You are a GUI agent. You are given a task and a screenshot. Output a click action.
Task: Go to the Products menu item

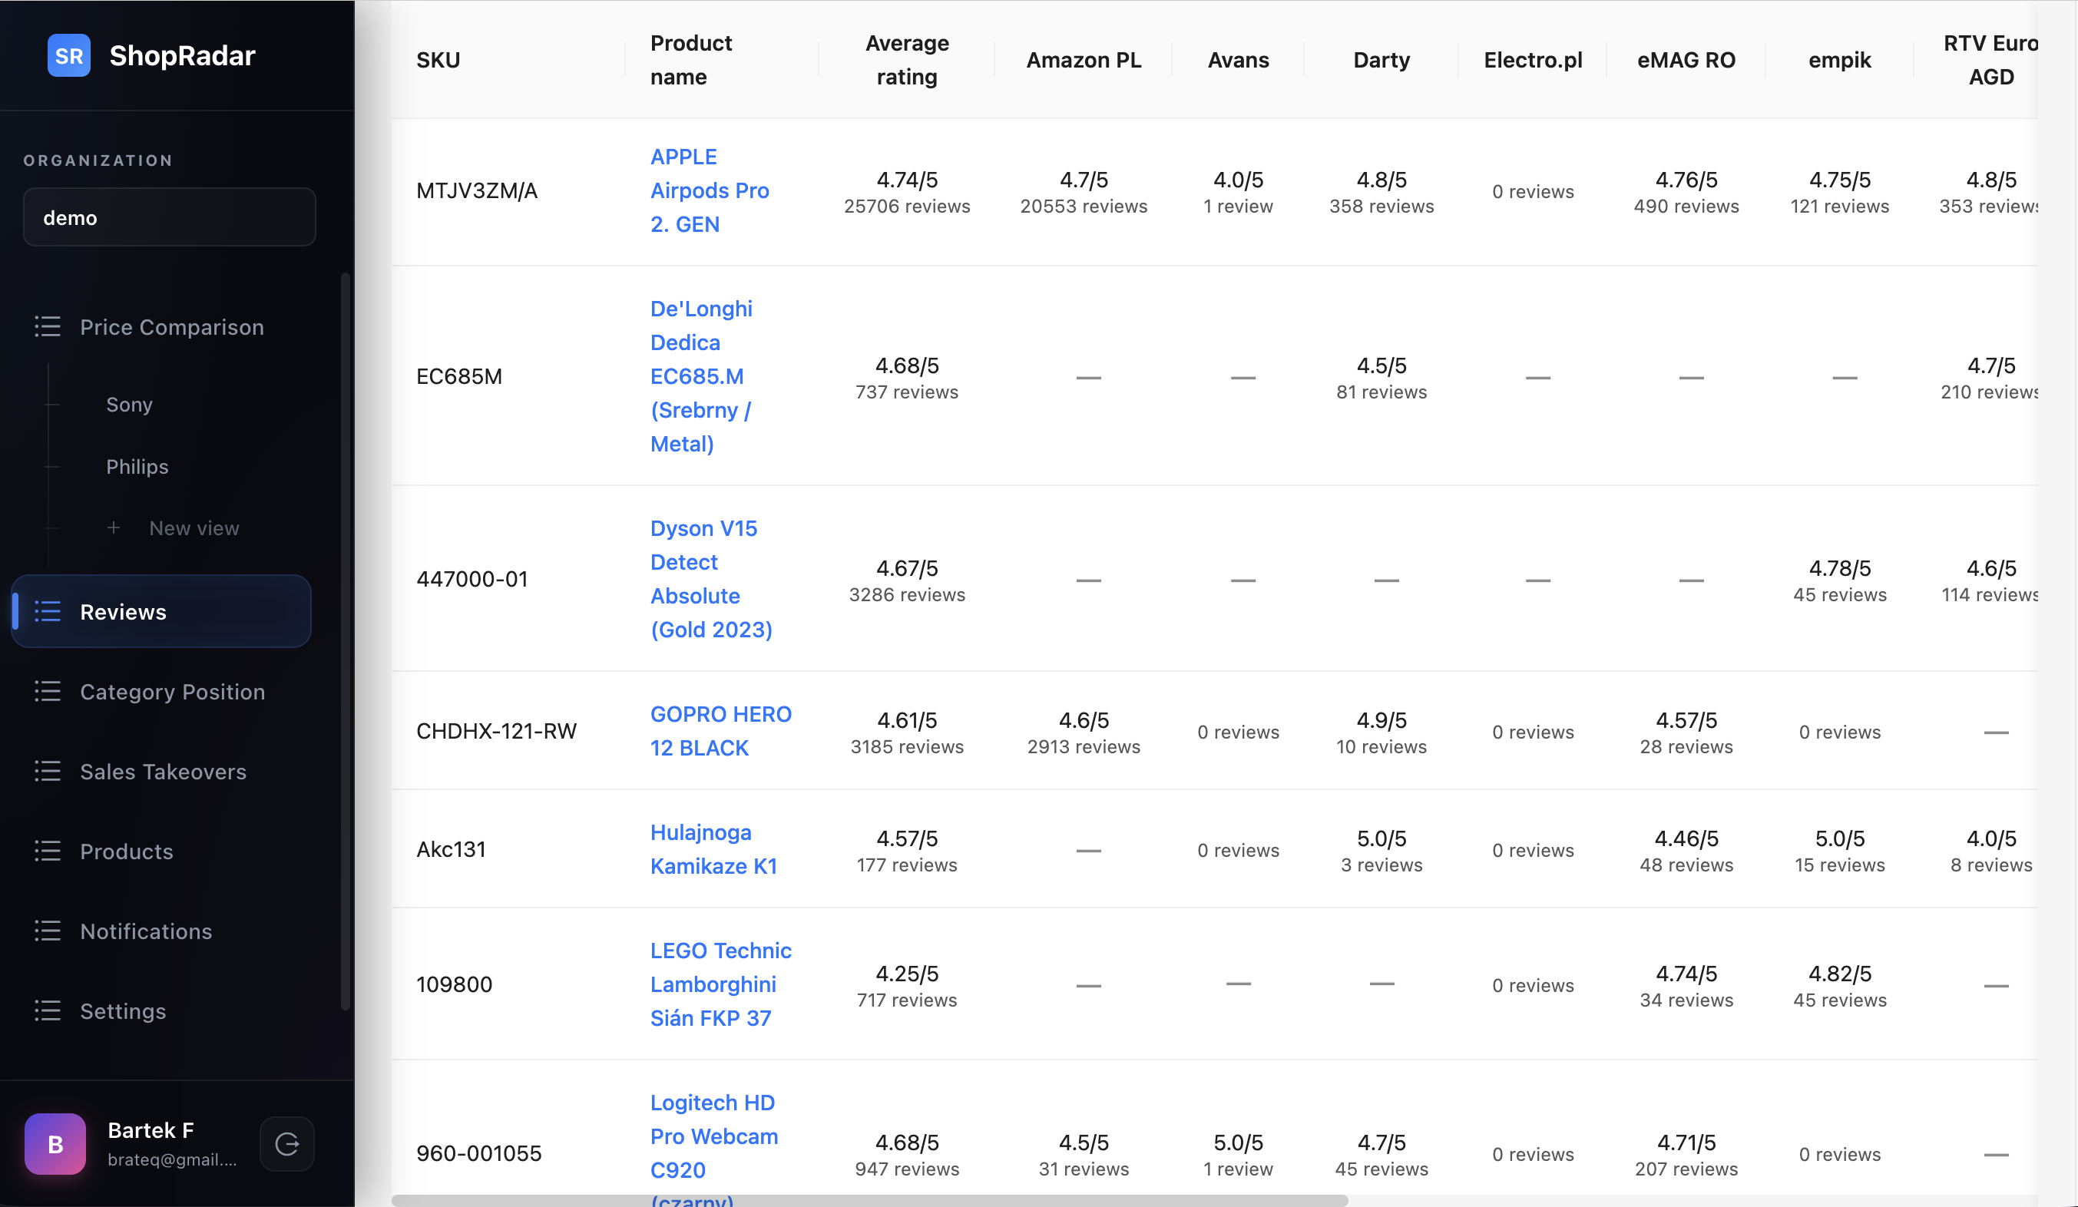click(126, 851)
